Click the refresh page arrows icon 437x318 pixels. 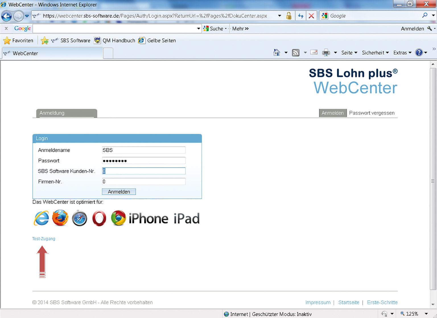300,16
